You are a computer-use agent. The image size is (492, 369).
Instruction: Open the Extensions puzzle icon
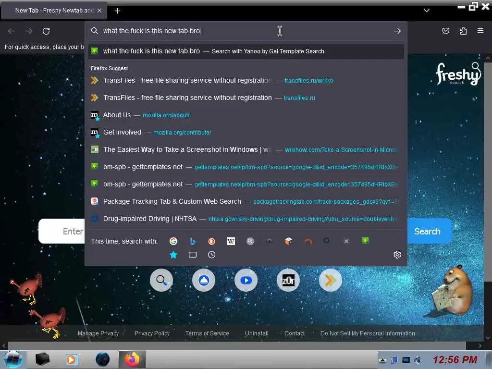[x=463, y=31]
